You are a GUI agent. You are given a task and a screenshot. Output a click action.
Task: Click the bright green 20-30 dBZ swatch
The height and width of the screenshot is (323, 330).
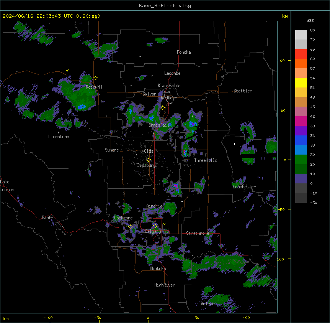pyautogui.click(x=301, y=160)
